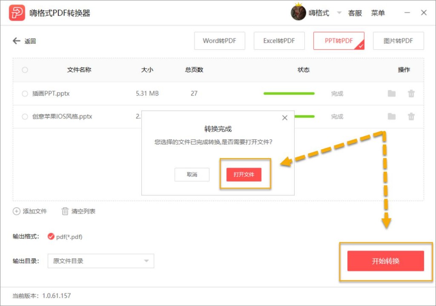Viewport: 436px width, 306px height.
Task: Click the 添加文件 text link
Action: pyautogui.click(x=35, y=211)
